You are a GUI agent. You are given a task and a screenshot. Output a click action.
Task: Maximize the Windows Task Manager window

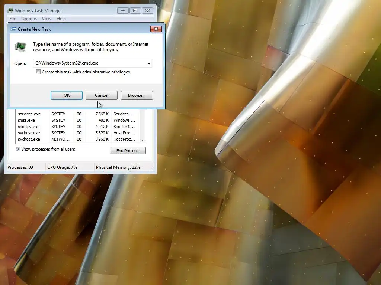tap(135, 11)
